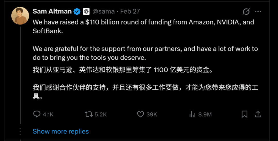Click the 8.9M view count
The height and width of the screenshot is (141, 278).
pyautogui.click(x=205, y=114)
